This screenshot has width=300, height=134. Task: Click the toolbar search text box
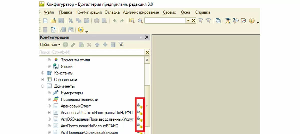point(165,21)
